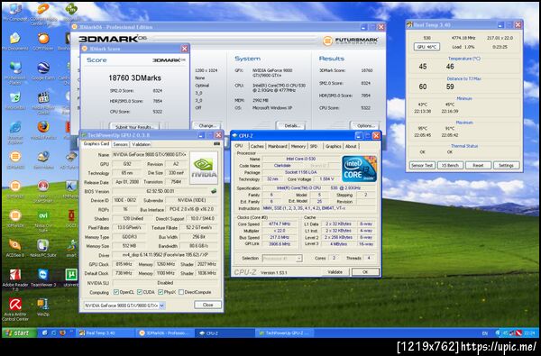Viewport: 541px width, 356px height.
Task: Launch Media Player Classic shortcut
Action: 43,103
